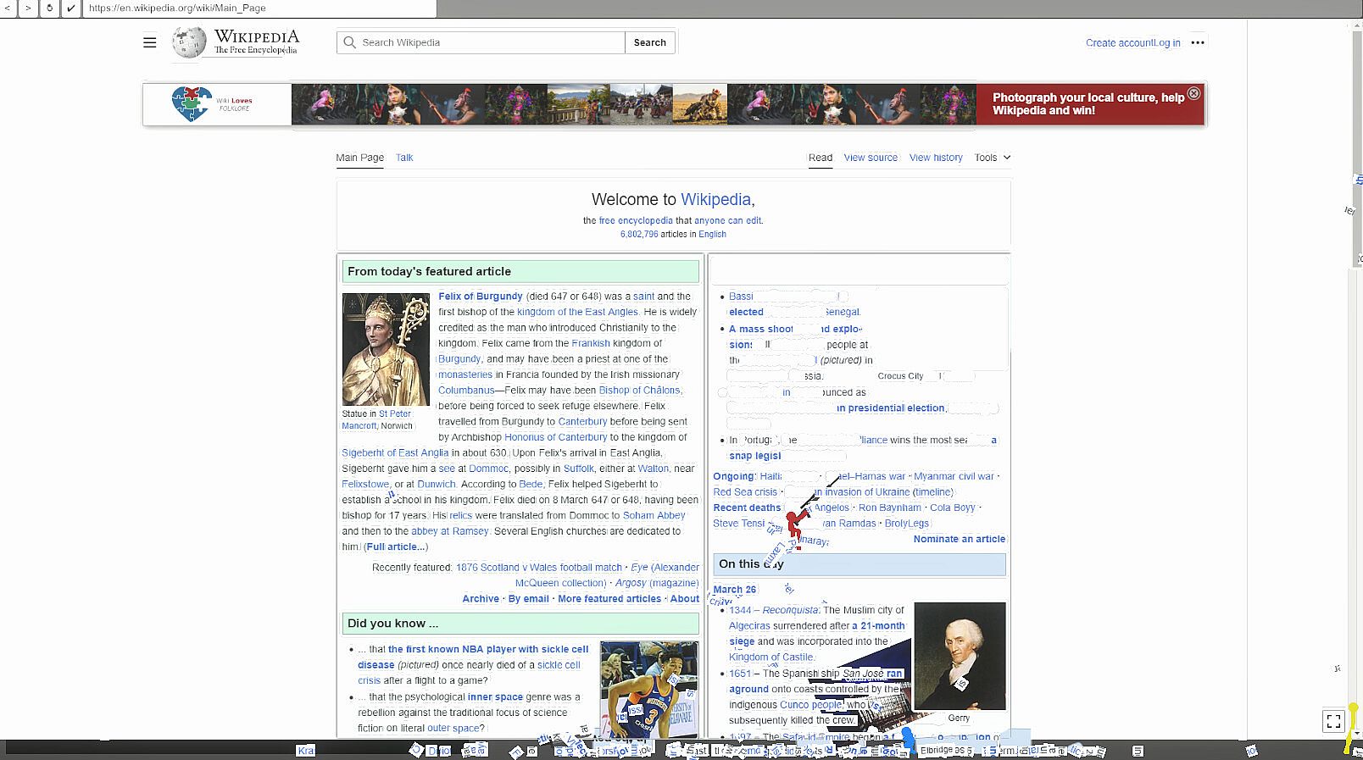Follow the Kingdom of Castile link
Screen dimensions: 1363x760
click(x=771, y=657)
